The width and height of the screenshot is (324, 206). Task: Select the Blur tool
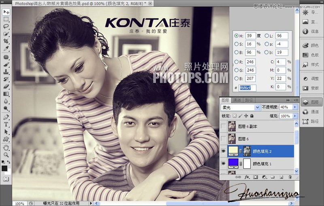click(x=6, y=101)
